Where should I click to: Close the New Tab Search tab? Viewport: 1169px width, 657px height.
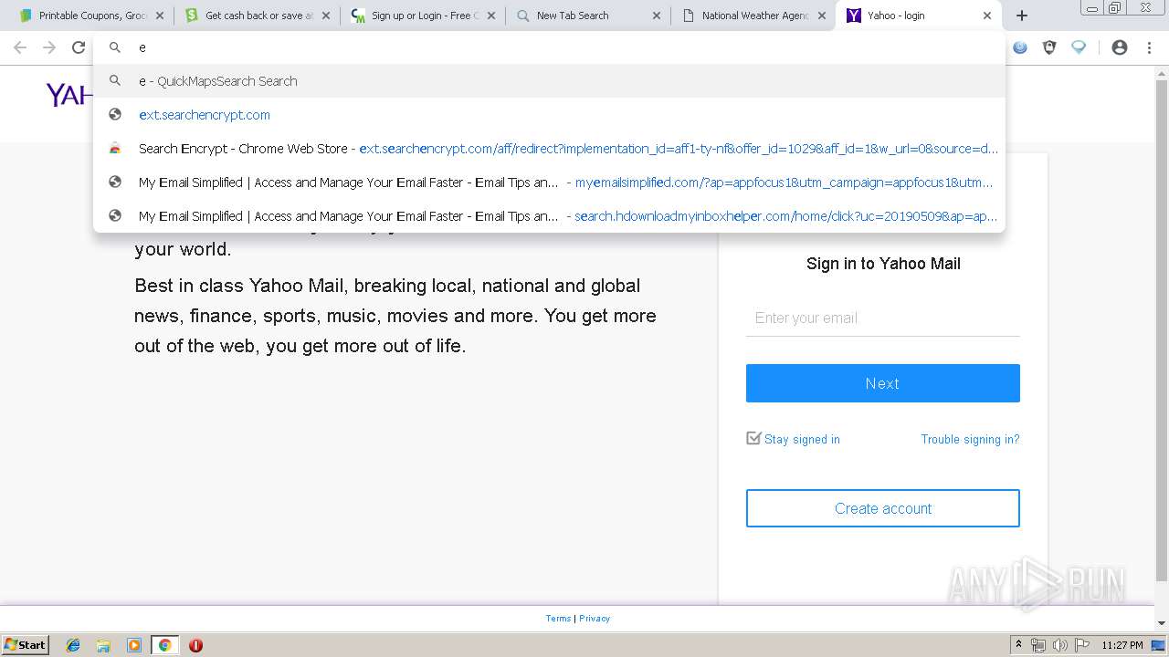click(656, 16)
